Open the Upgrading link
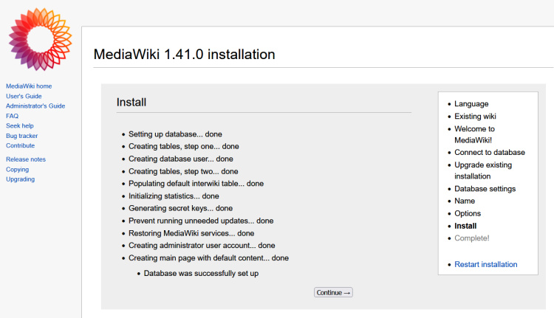 click(x=20, y=179)
